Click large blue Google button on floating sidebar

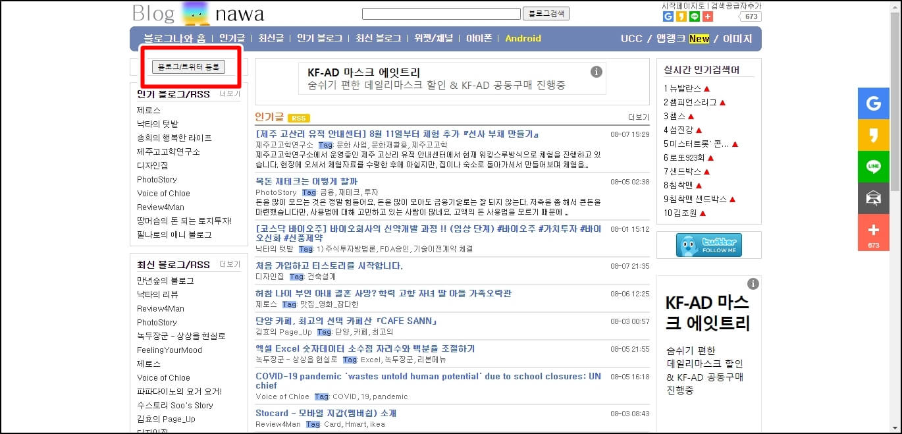coord(874,103)
